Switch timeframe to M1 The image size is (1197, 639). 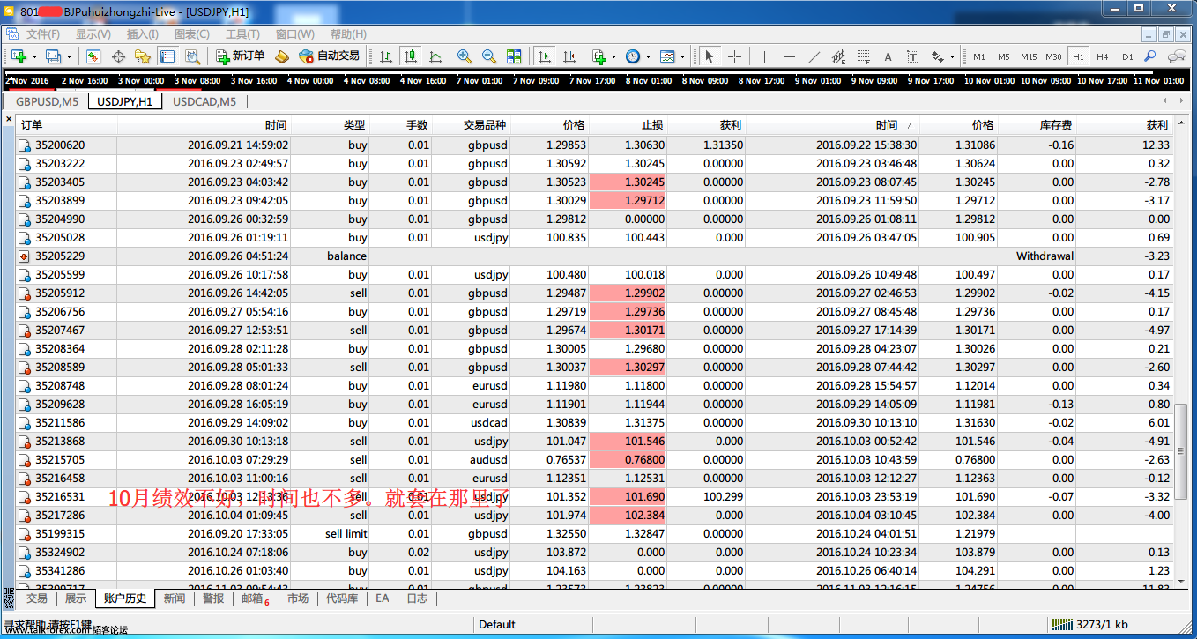click(x=979, y=56)
